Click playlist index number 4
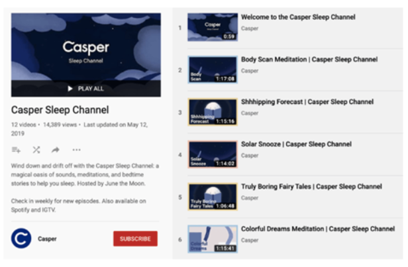 (179, 155)
